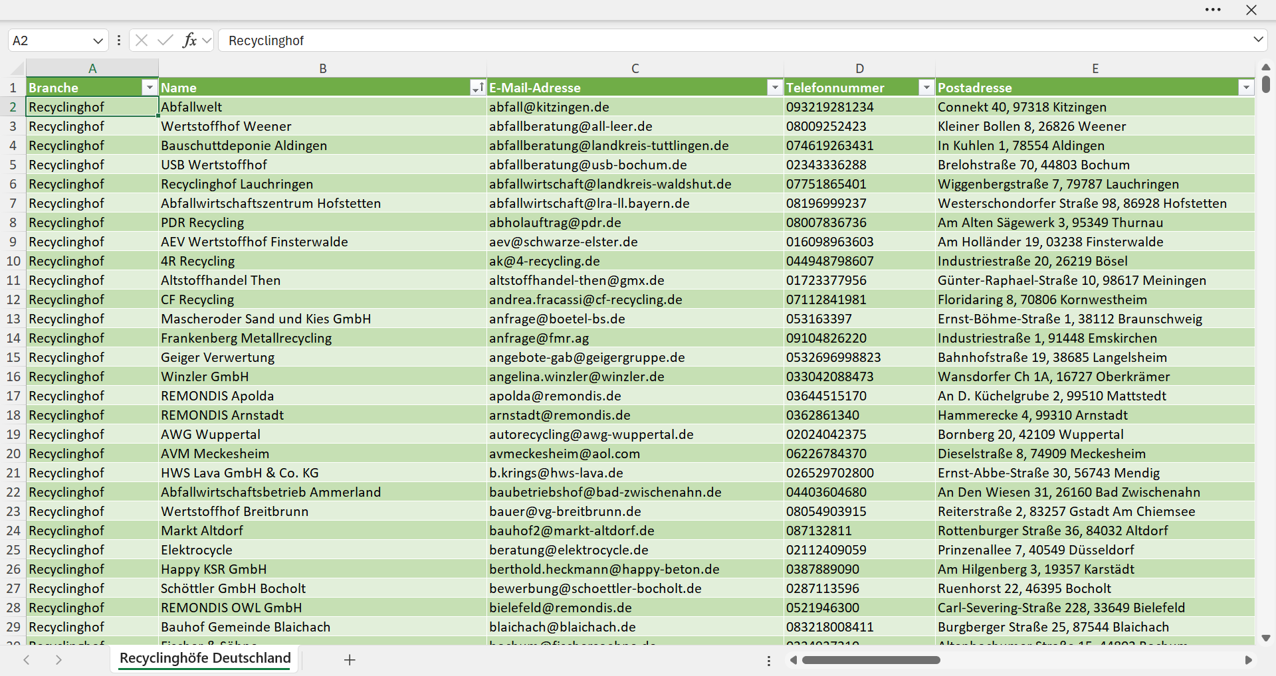Select cell andrea.fracassi@cf-recycling.de
The width and height of the screenshot is (1276, 676).
[635, 299]
